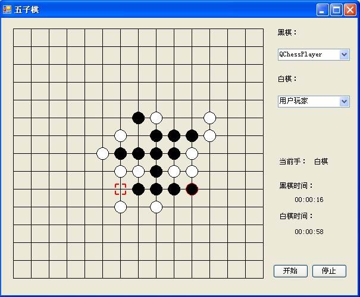Expand the 黑棋 player dropdown arrow
The image size is (360, 297).
(x=344, y=55)
